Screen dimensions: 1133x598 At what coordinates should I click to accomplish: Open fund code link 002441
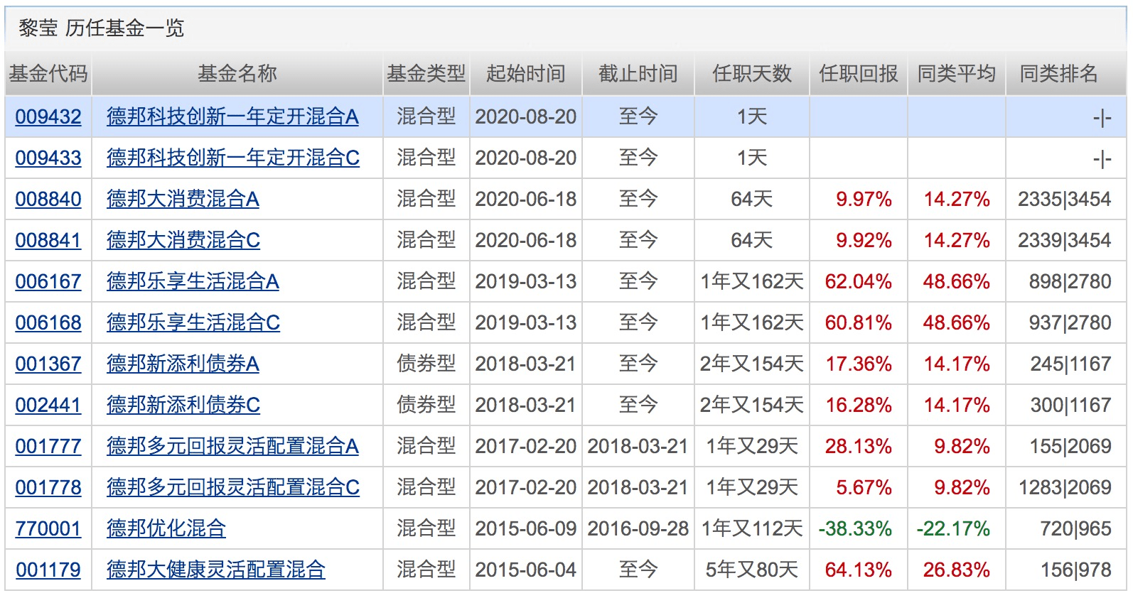click(x=48, y=405)
